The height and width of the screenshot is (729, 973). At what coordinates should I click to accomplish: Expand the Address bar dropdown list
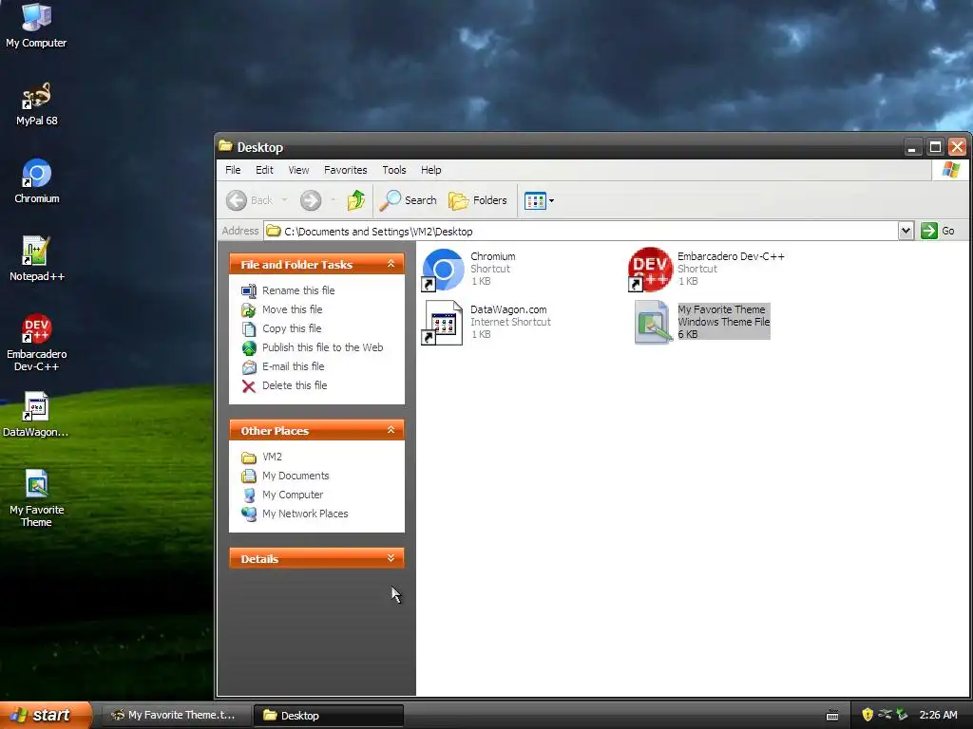point(906,232)
